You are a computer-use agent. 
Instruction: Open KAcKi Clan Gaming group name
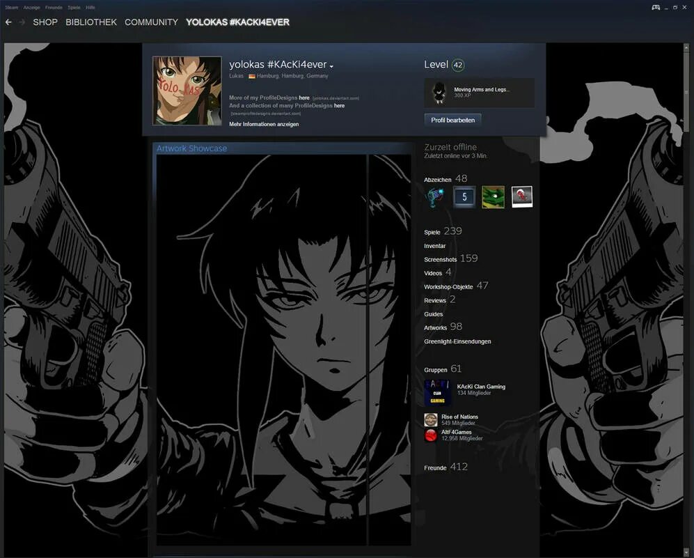(481, 387)
